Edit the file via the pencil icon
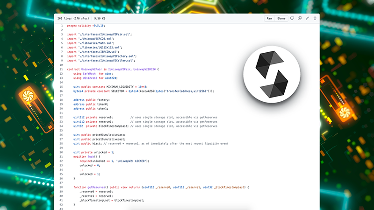Viewport: 374px width, 210px height. [x=307, y=18]
